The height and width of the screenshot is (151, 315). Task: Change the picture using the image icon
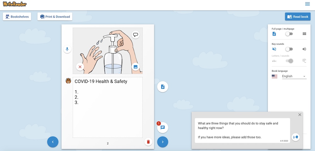tap(135, 67)
